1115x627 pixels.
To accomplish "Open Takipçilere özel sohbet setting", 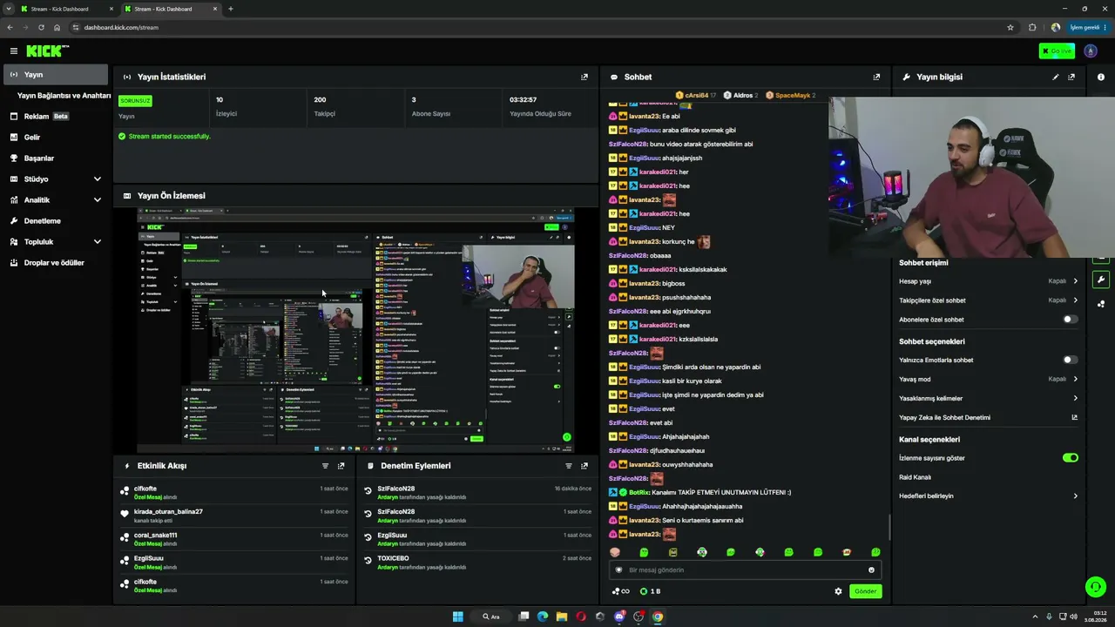I will (x=989, y=300).
